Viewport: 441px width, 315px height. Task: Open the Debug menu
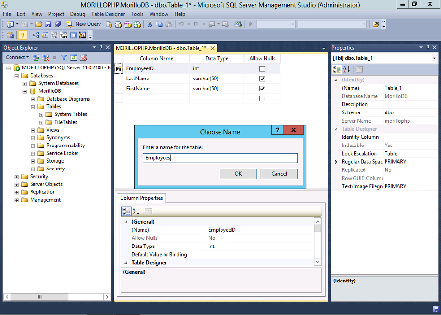77,14
